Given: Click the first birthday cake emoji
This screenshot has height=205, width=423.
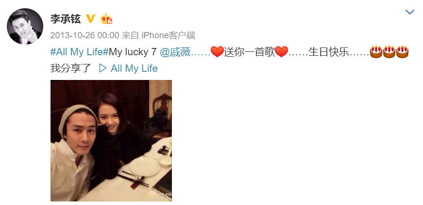Looking at the screenshot, I should tap(376, 52).
